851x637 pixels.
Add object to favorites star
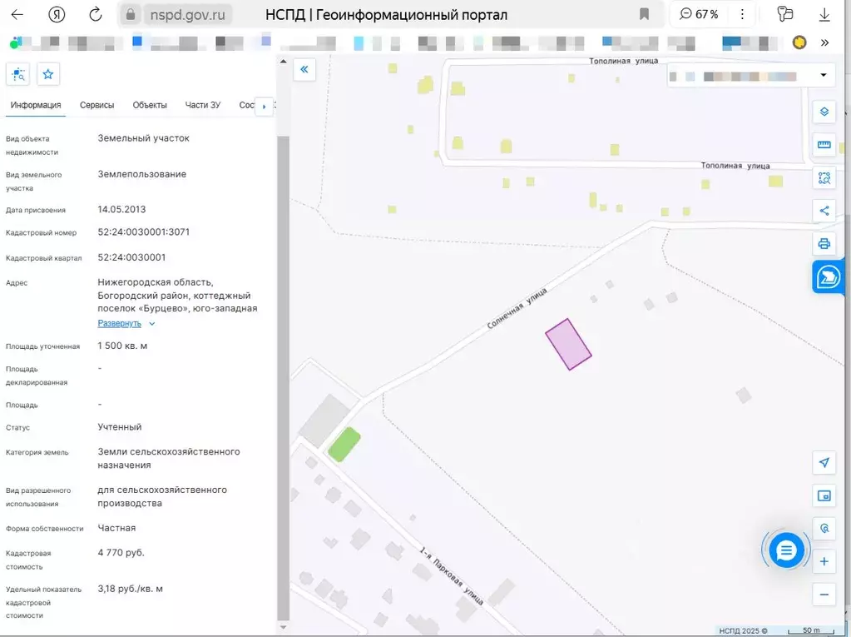(x=48, y=74)
